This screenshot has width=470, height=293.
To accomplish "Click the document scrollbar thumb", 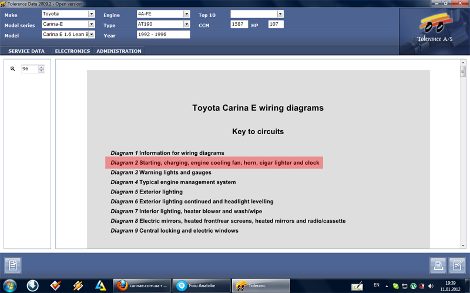I will point(463,71).
